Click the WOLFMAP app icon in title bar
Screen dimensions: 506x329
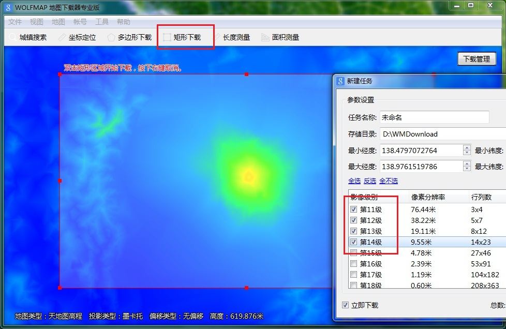point(8,7)
